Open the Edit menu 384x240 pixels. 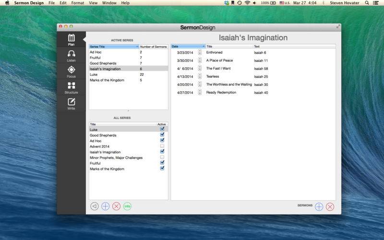coord(63,3)
